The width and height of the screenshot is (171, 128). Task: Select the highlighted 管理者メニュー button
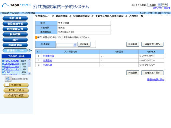point(15,50)
